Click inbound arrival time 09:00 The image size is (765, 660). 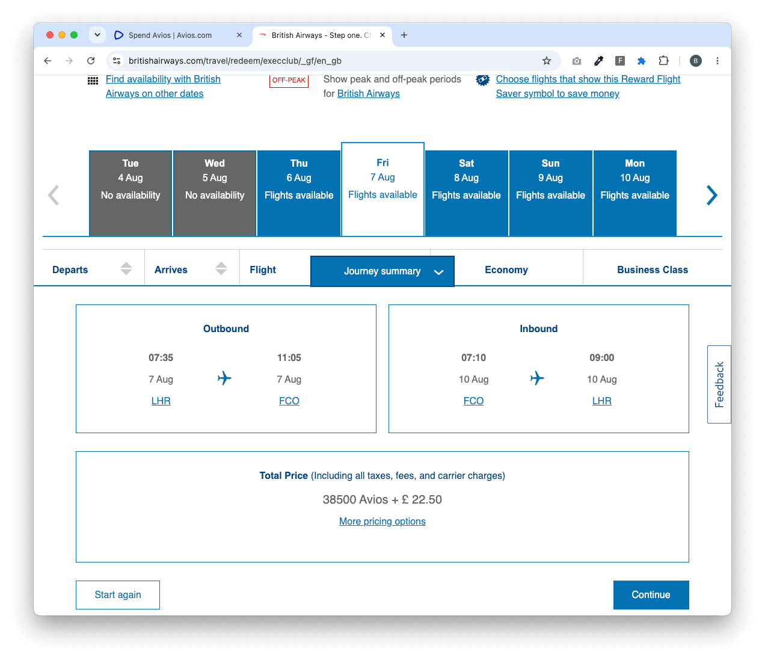tap(602, 358)
